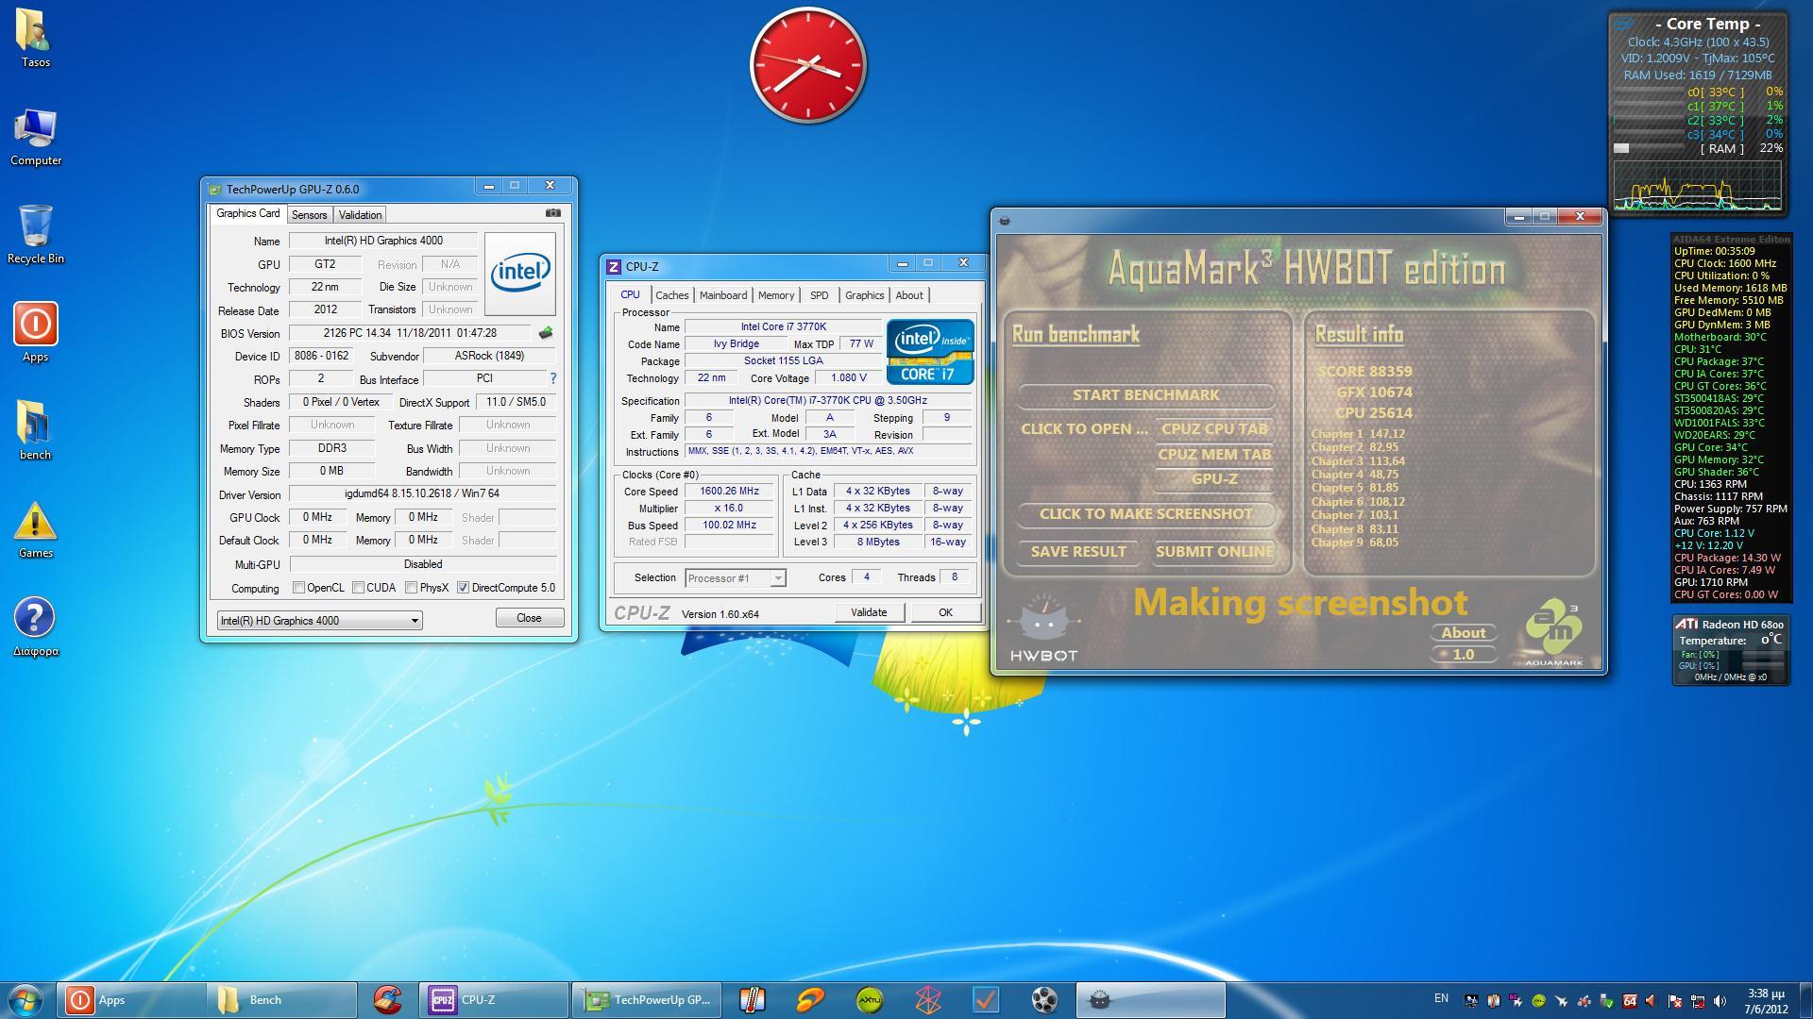Open CCleaner from the taskbar

(387, 1000)
